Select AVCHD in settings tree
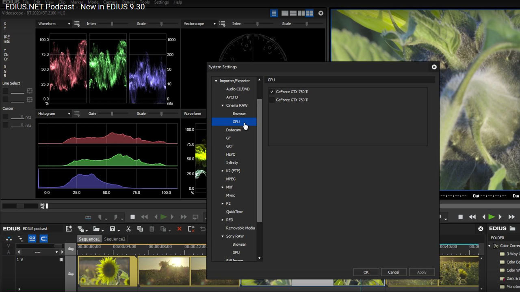520x292 pixels. (x=232, y=97)
